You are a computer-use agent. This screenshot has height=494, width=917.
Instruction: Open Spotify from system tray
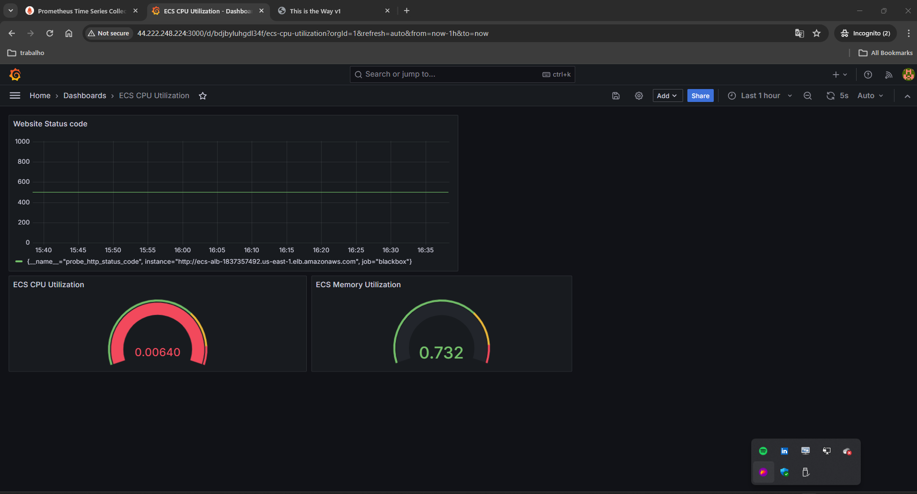point(763,451)
